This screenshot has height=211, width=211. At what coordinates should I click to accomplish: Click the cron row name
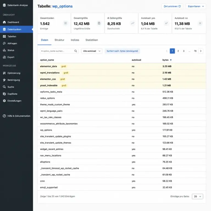tap(42, 181)
